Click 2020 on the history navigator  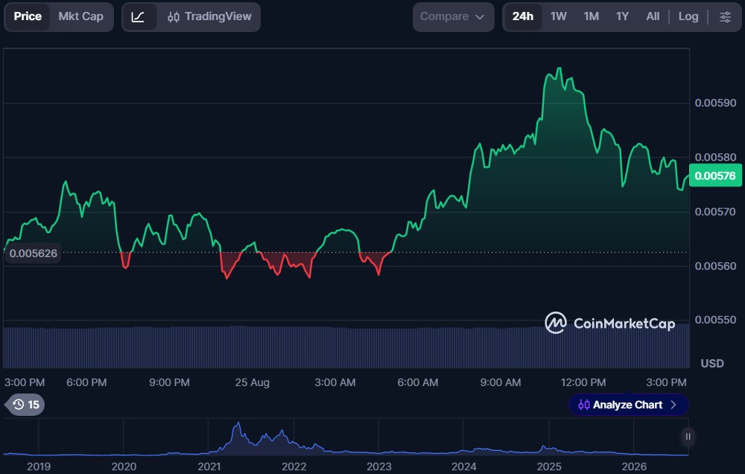(124, 467)
